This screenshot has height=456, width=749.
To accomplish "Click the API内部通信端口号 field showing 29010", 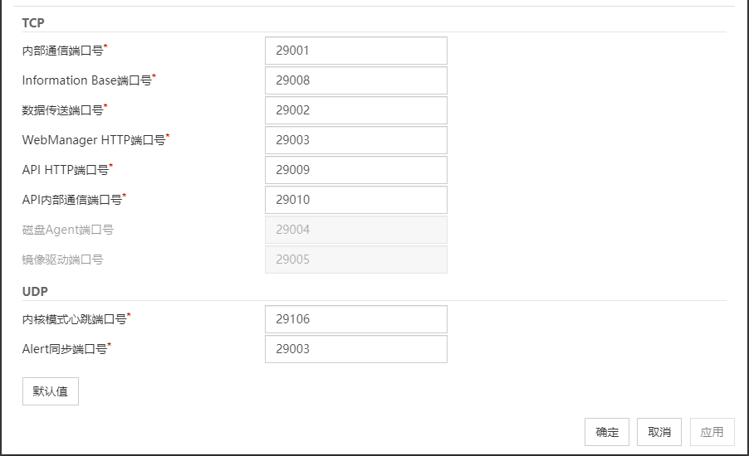I will [355, 200].
